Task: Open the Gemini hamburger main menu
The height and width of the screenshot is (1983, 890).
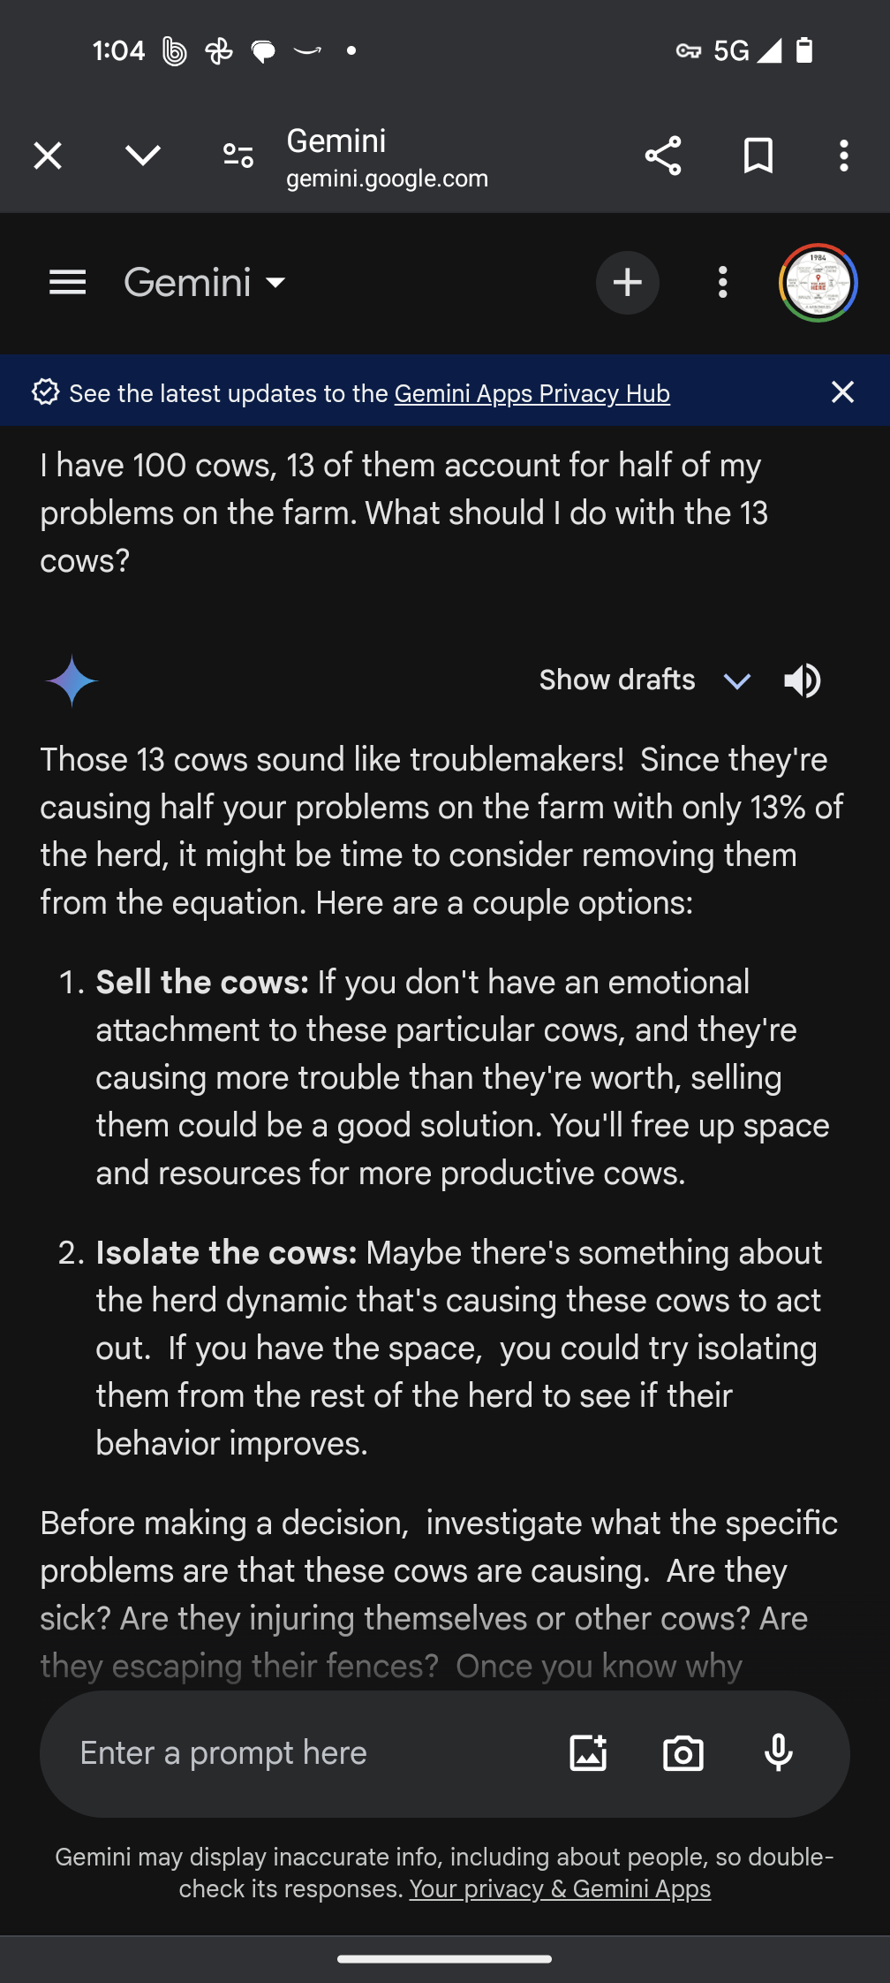Action: click(x=67, y=283)
